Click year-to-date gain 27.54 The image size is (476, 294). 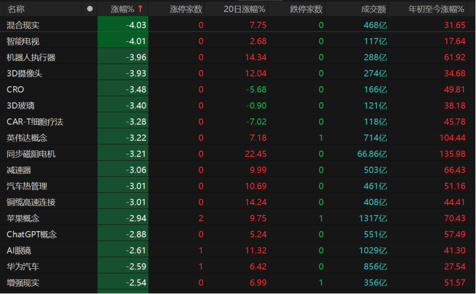point(455,267)
